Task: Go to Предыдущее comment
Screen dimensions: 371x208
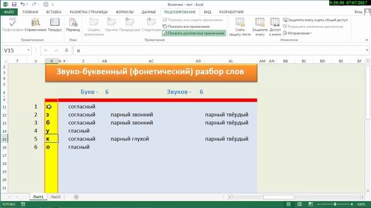Action: [x=130, y=24]
